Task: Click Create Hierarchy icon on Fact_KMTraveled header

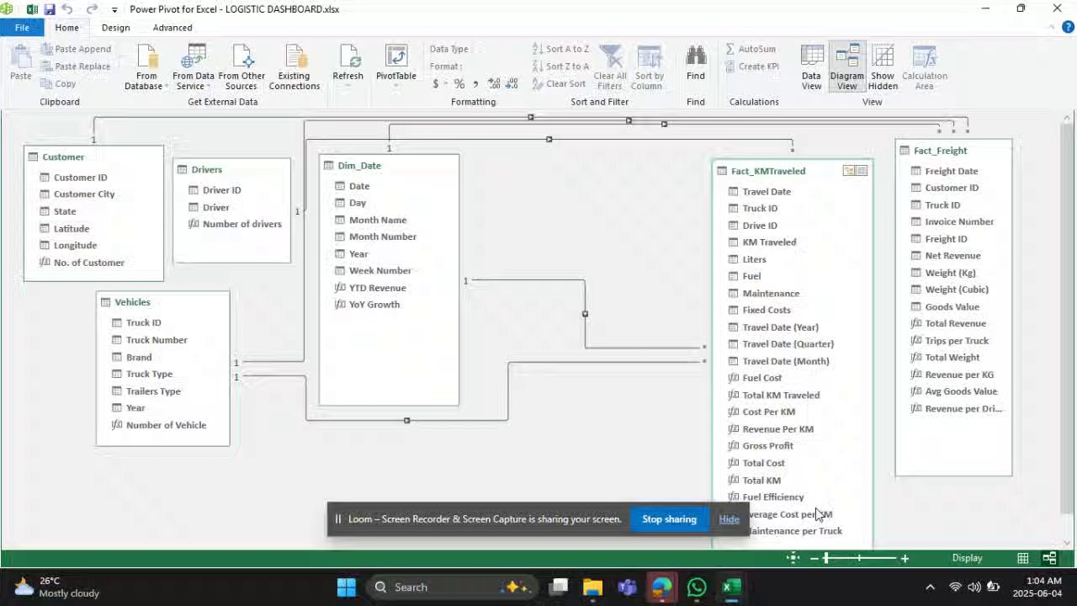Action: click(x=848, y=171)
